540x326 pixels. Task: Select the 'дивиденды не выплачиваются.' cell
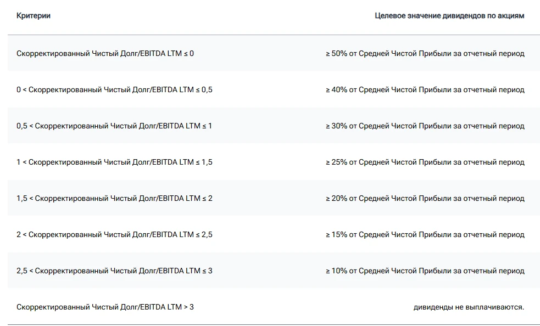[469, 307]
